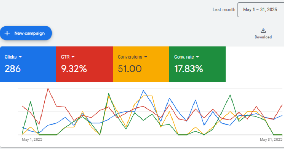Click the "May 1, 2025" axis label
The image size is (284, 149).
(x=32, y=140)
